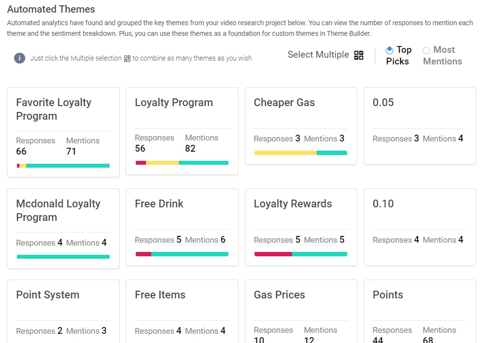Open the Point System theme card
This screenshot has height=343, width=481.
63,312
